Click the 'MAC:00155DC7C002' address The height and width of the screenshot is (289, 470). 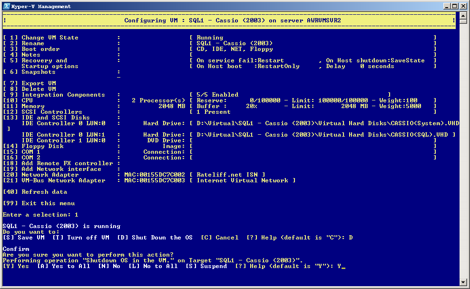coord(155,174)
